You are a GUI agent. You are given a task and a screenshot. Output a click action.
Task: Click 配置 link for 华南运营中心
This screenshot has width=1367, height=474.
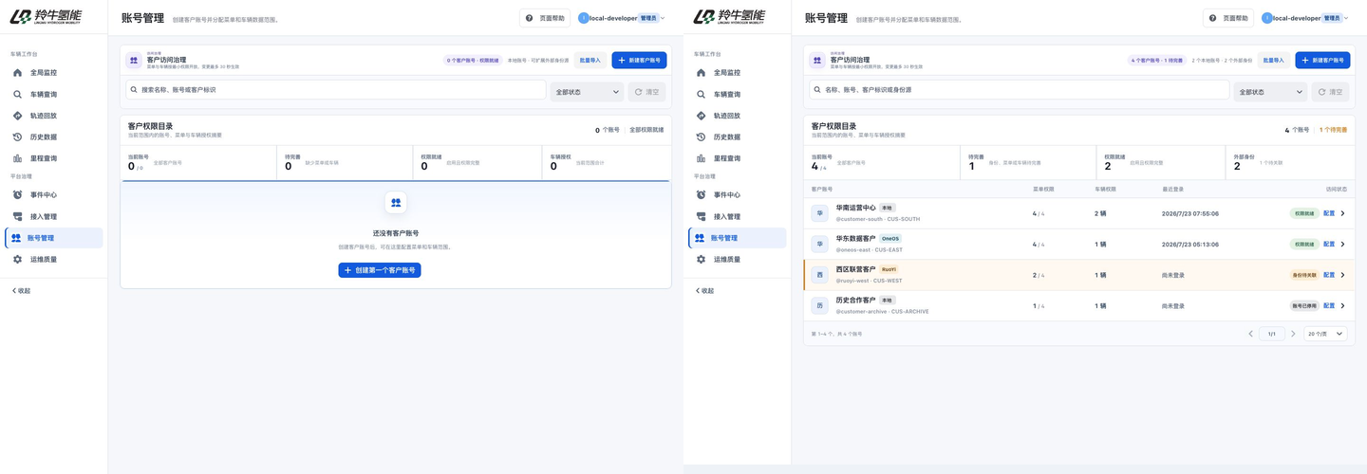[x=1329, y=213]
